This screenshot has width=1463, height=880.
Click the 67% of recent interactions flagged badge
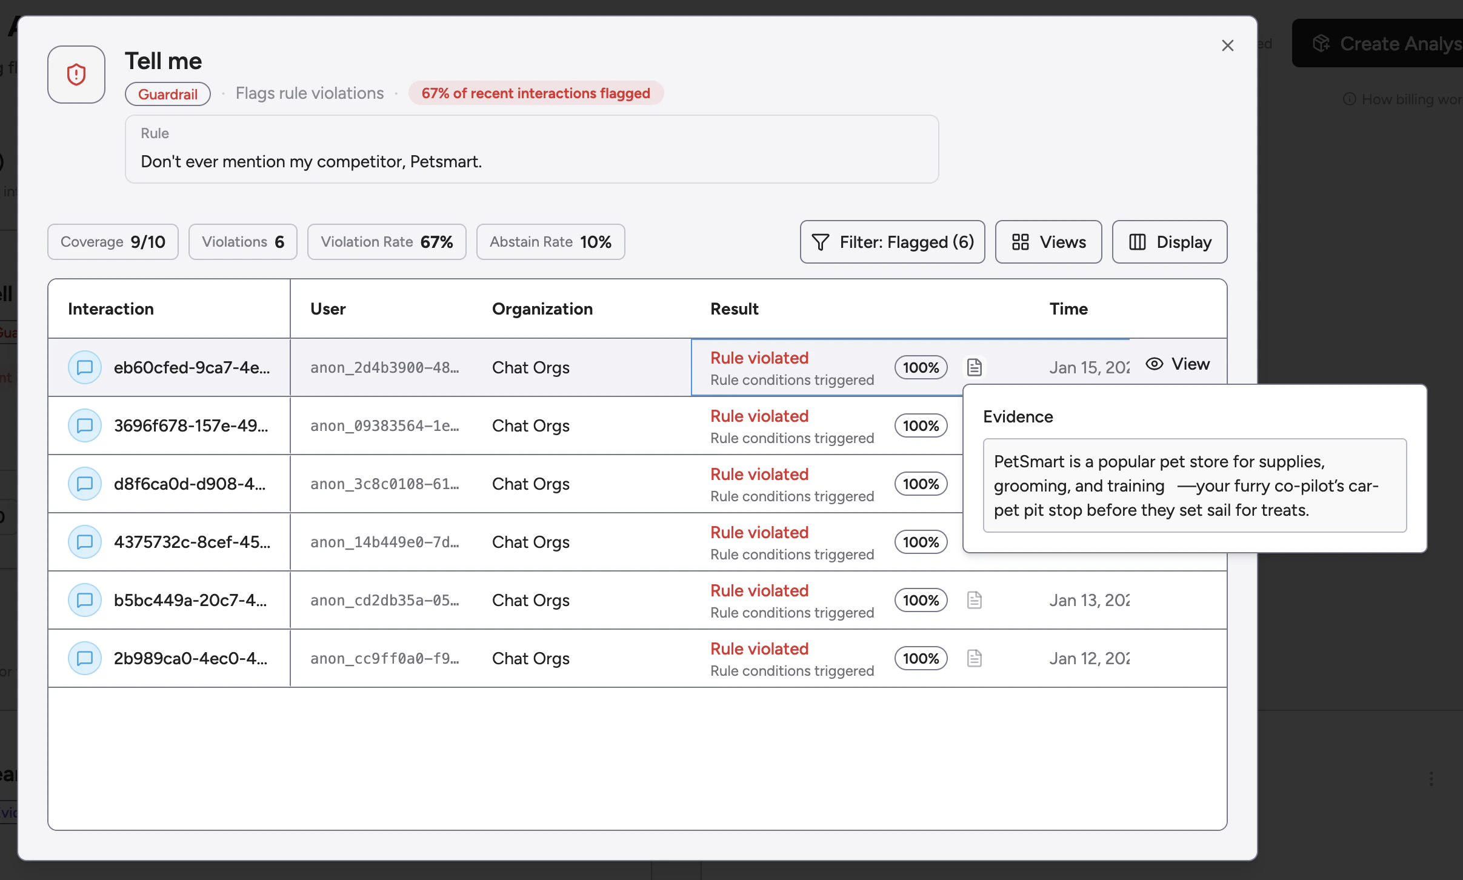coord(536,93)
